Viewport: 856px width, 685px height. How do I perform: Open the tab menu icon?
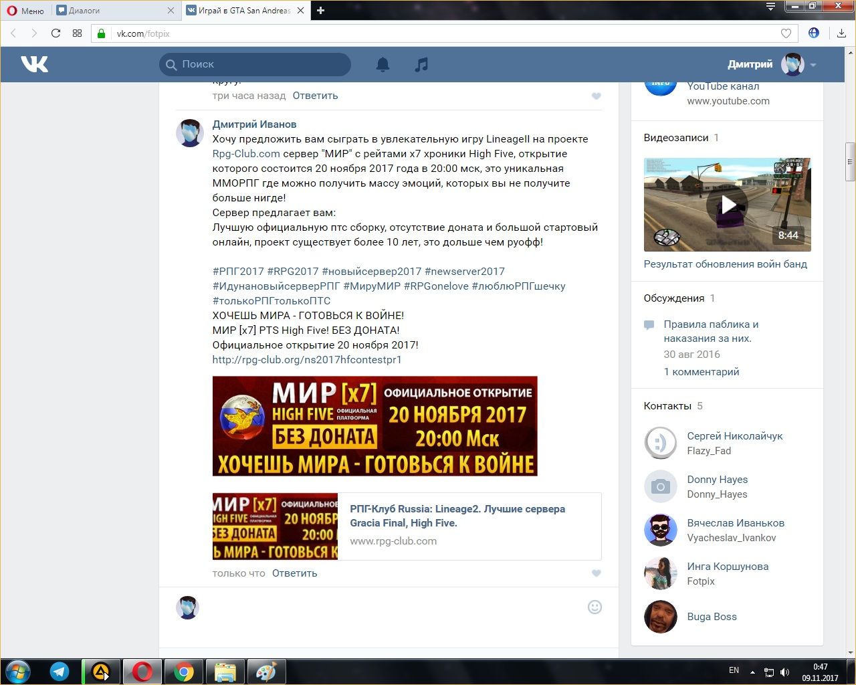[x=770, y=7]
